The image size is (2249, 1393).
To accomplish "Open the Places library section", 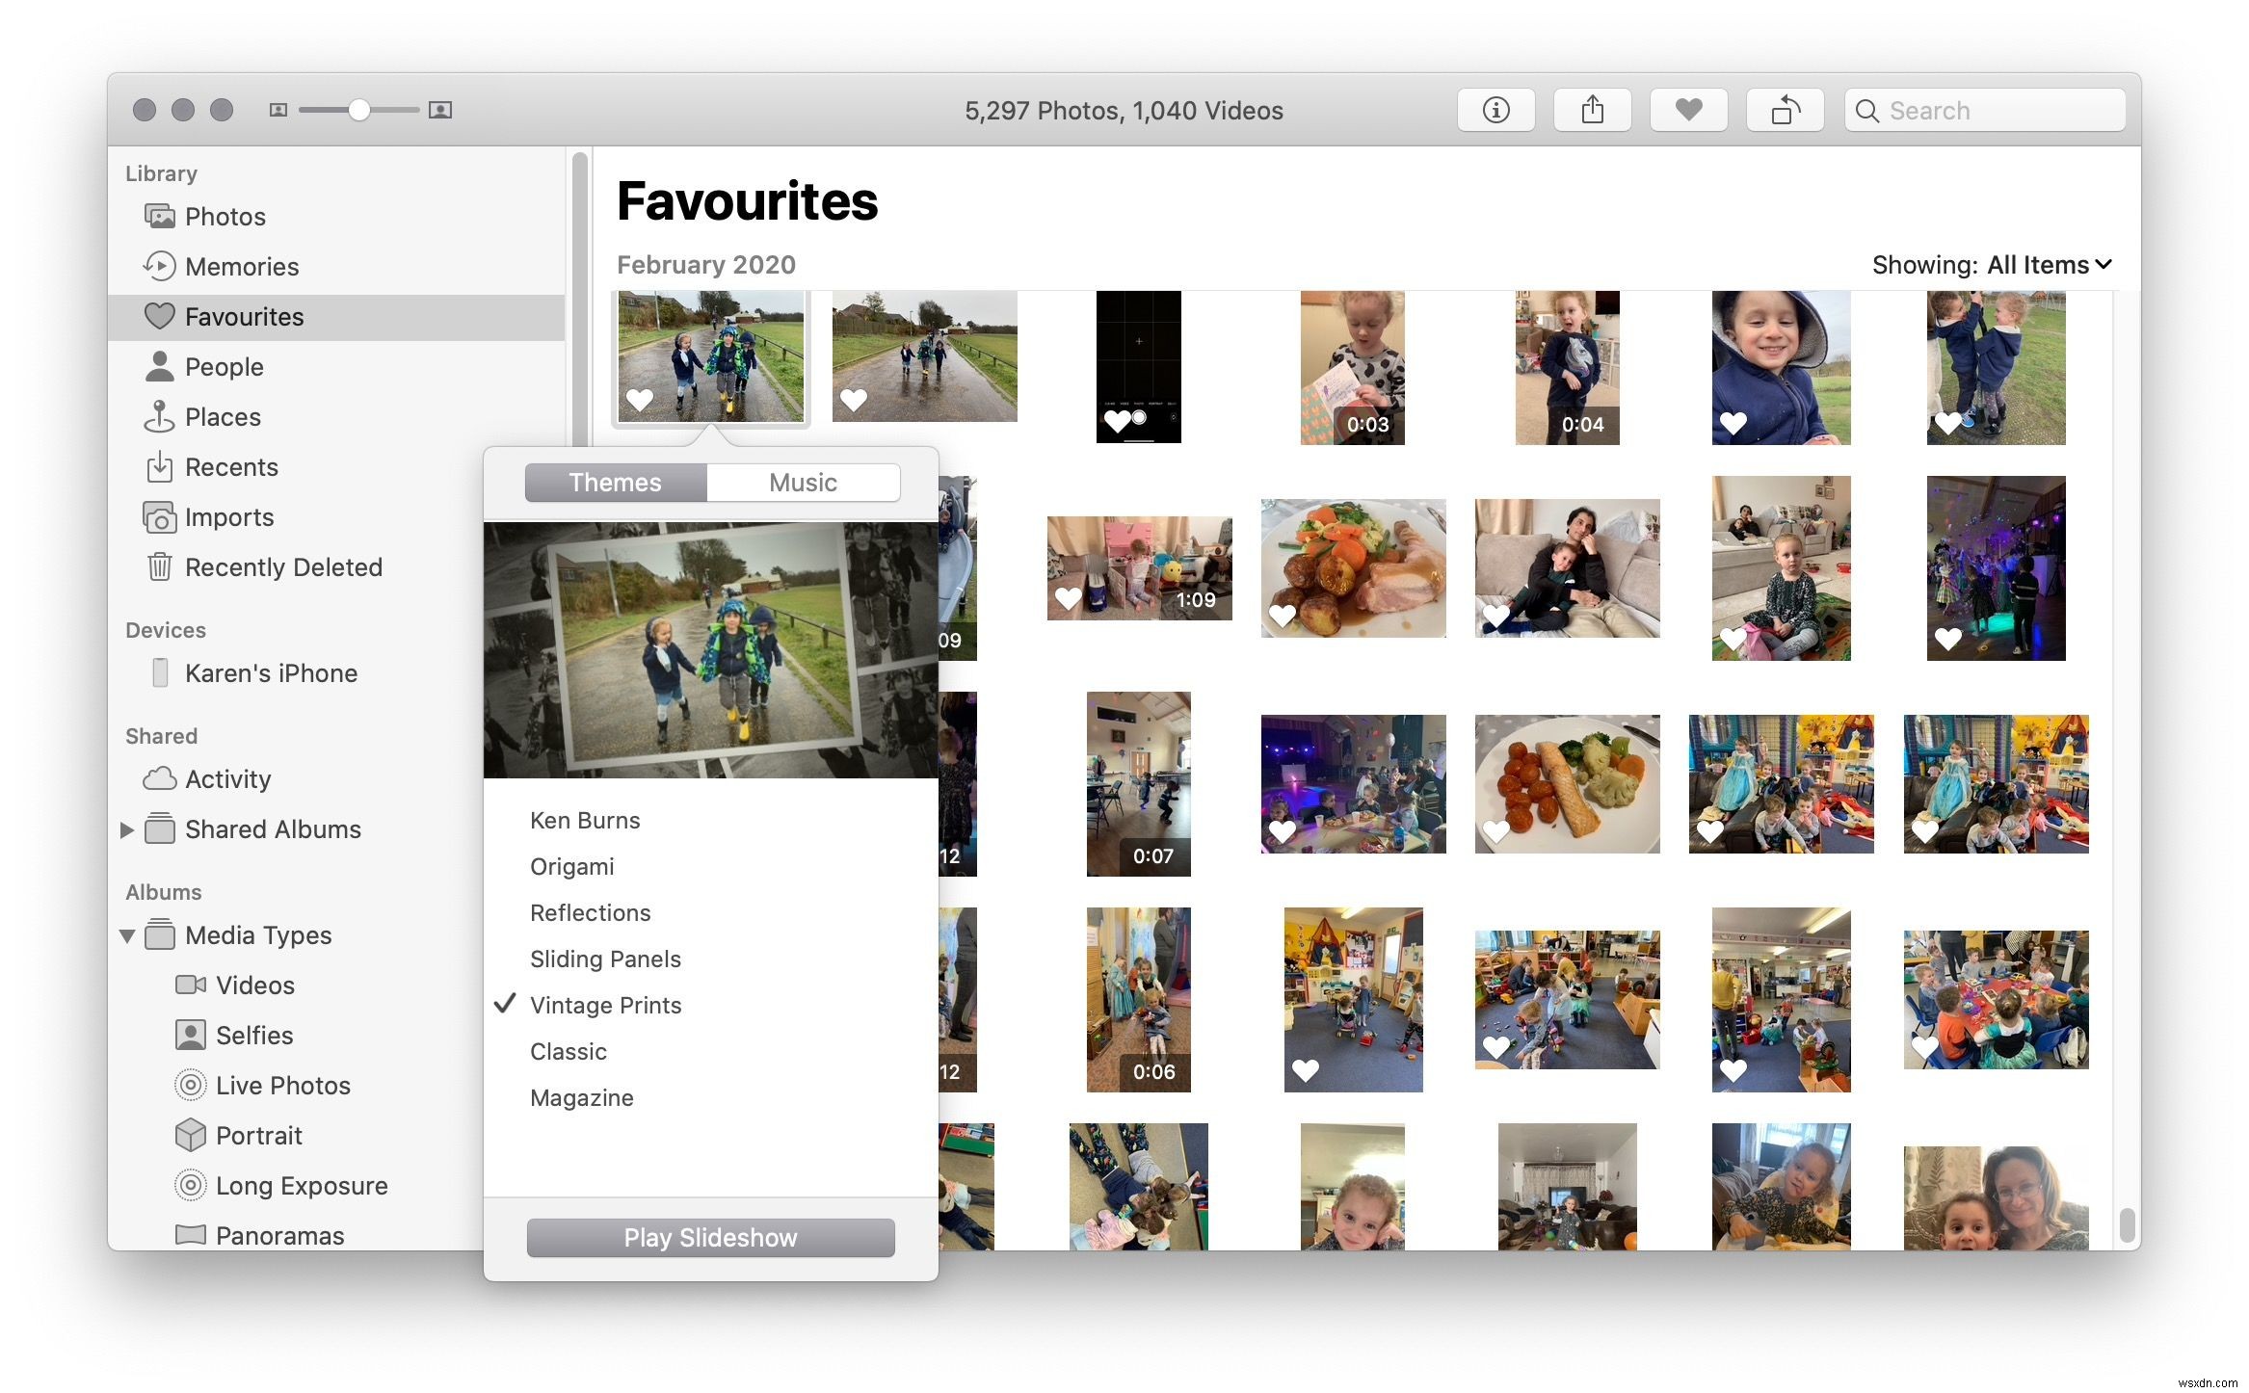I will click(224, 414).
